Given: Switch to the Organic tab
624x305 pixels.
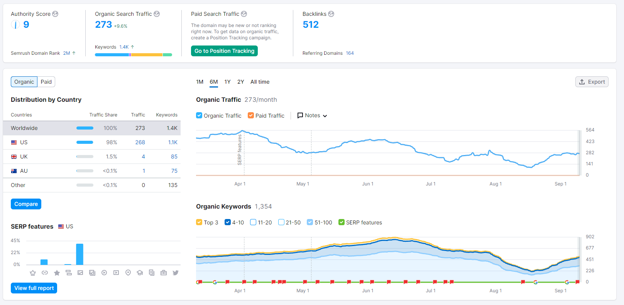Looking at the screenshot, I should click(x=24, y=82).
